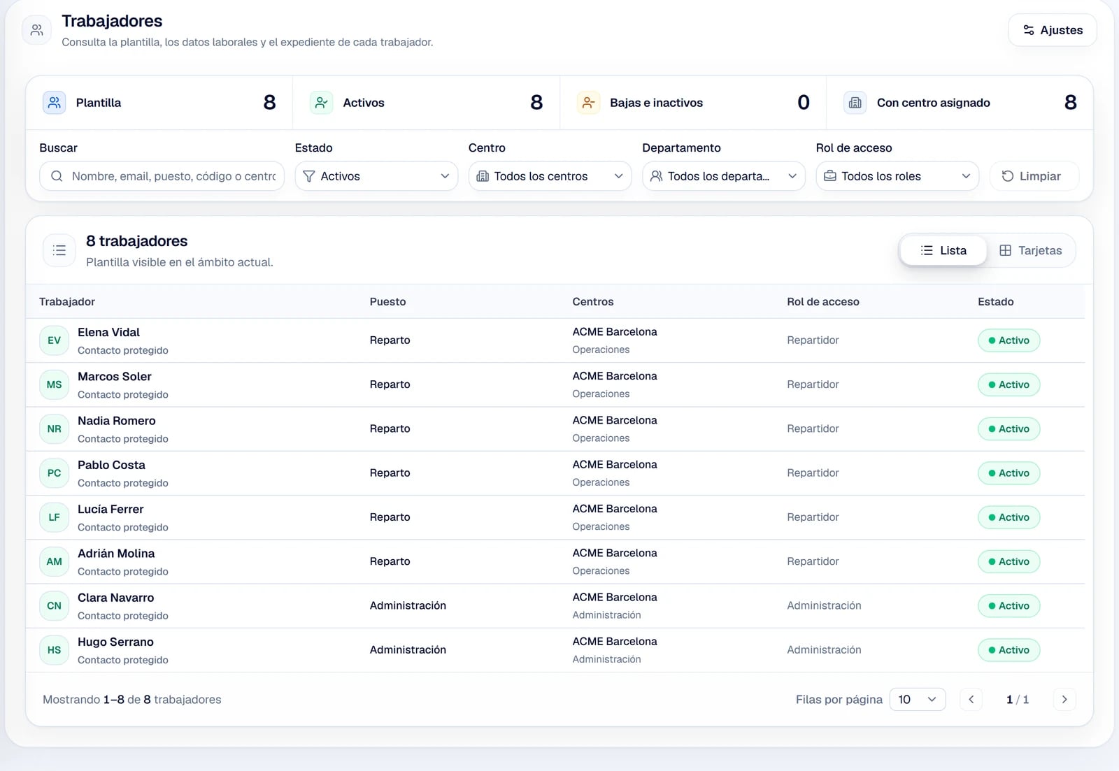Open the Todos los departamentos dropdown
This screenshot has width=1119, height=771.
point(724,176)
